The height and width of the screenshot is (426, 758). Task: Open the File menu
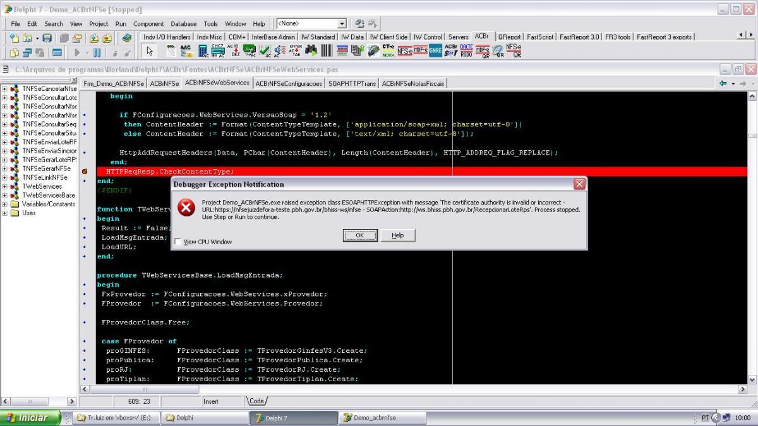pos(15,23)
